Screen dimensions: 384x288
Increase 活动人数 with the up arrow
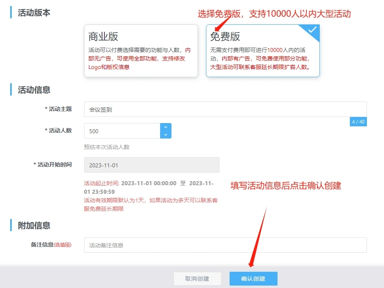(x=165, y=127)
